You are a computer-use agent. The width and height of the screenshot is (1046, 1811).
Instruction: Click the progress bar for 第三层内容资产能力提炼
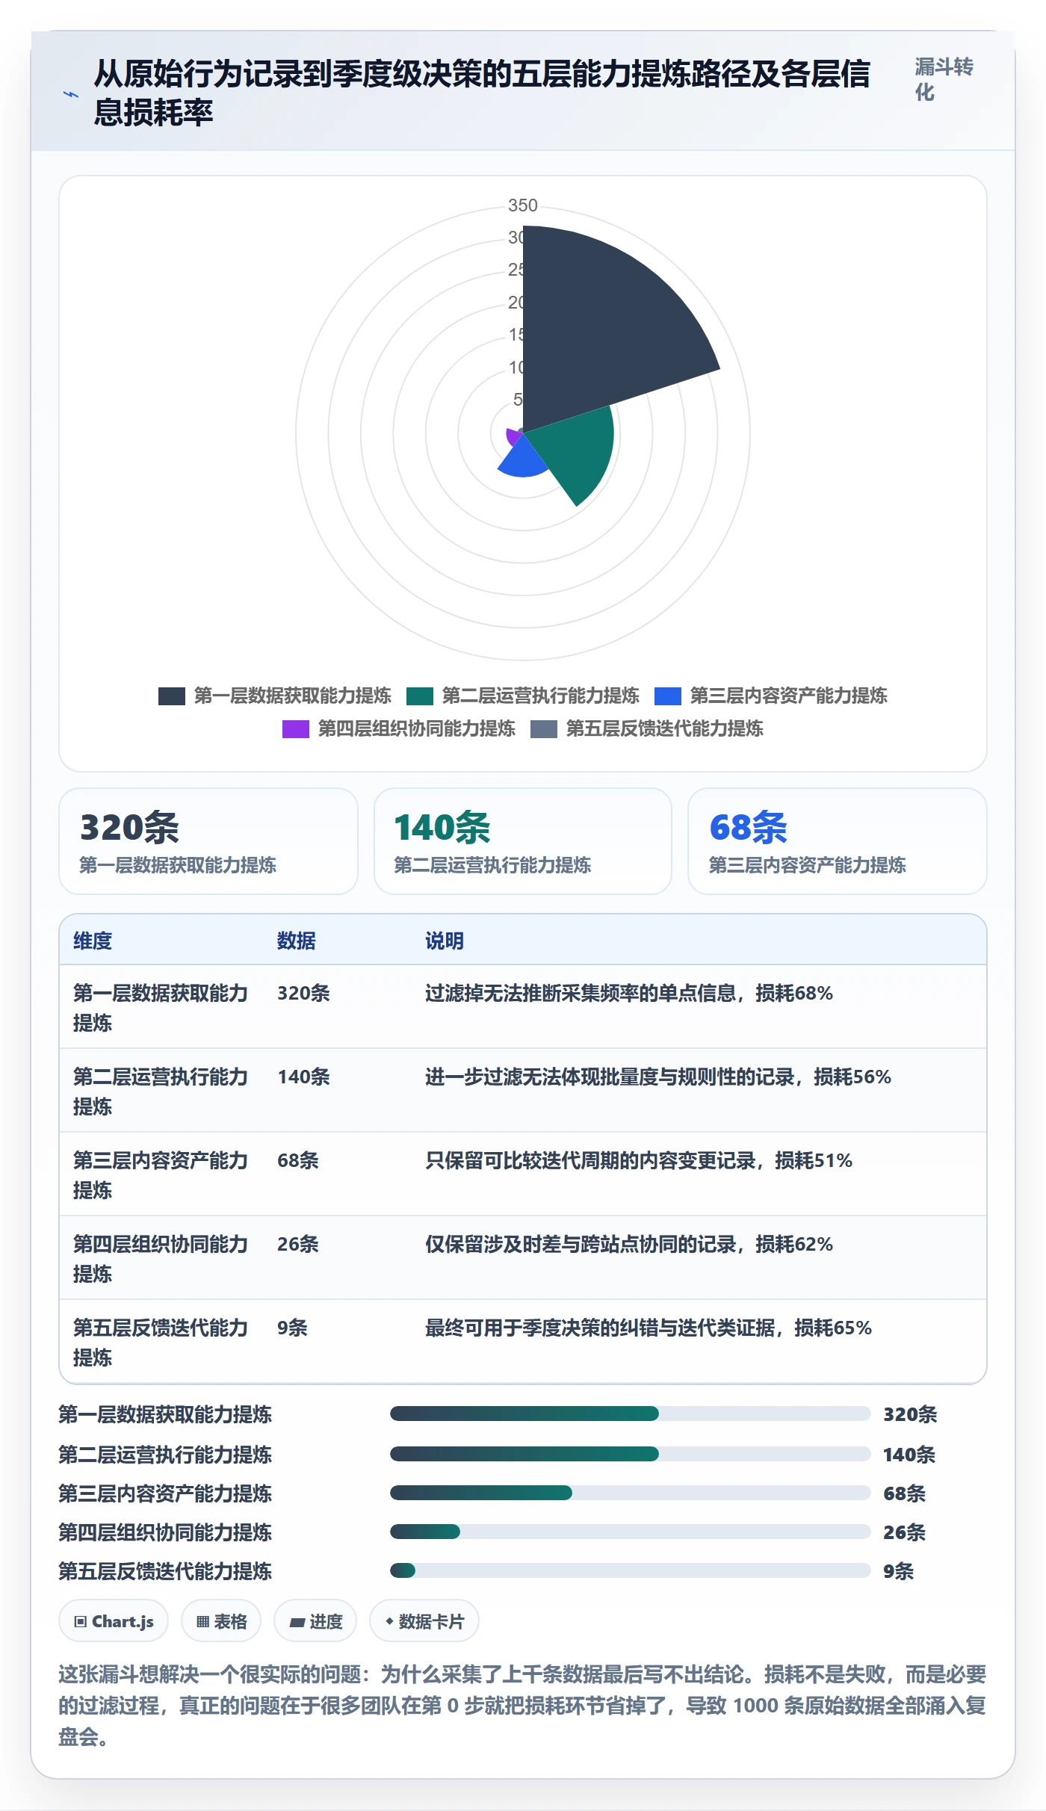click(630, 1493)
